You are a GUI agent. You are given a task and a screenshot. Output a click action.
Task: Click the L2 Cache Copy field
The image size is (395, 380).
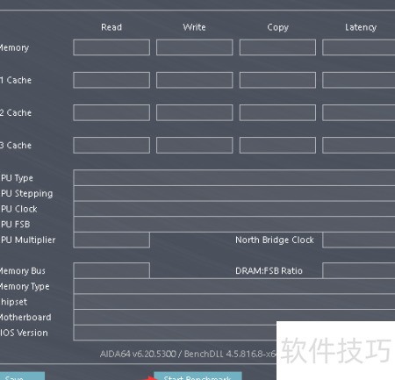coord(277,112)
